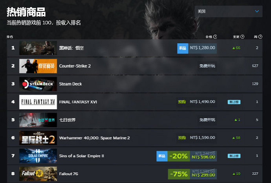Open the region dropdown showing 美国
Viewport: 271px width, 183px height.
tap(229, 11)
